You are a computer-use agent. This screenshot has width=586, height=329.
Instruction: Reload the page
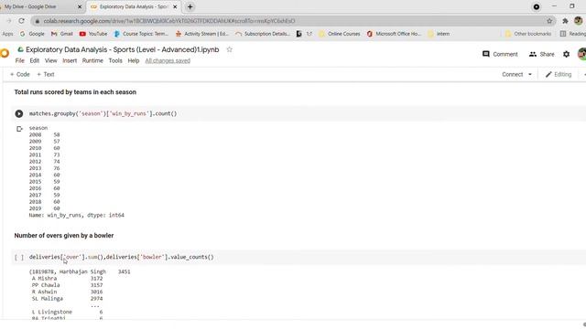coord(21,21)
